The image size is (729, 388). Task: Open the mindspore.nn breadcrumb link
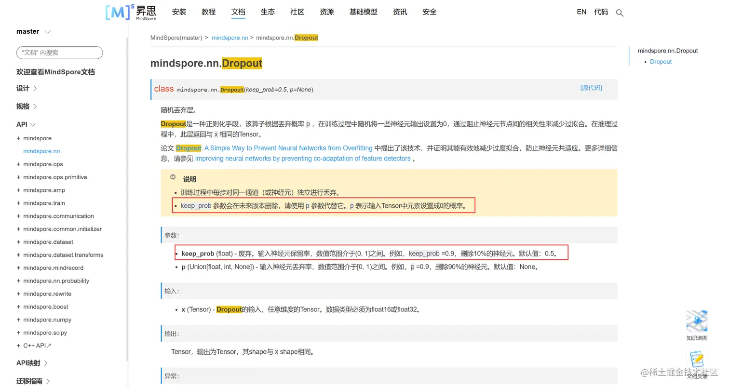tap(230, 38)
